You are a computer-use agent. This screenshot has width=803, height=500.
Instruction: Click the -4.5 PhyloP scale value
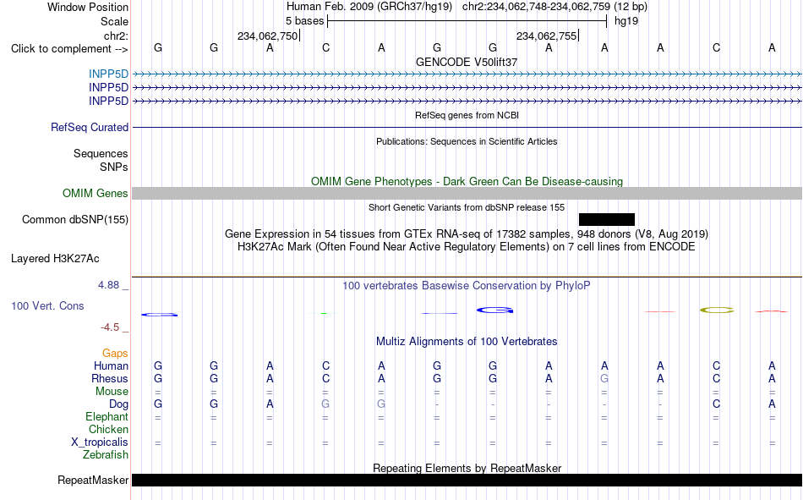coord(110,327)
